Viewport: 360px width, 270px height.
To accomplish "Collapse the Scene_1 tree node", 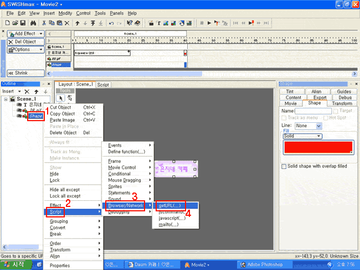I will (x=6, y=99).
